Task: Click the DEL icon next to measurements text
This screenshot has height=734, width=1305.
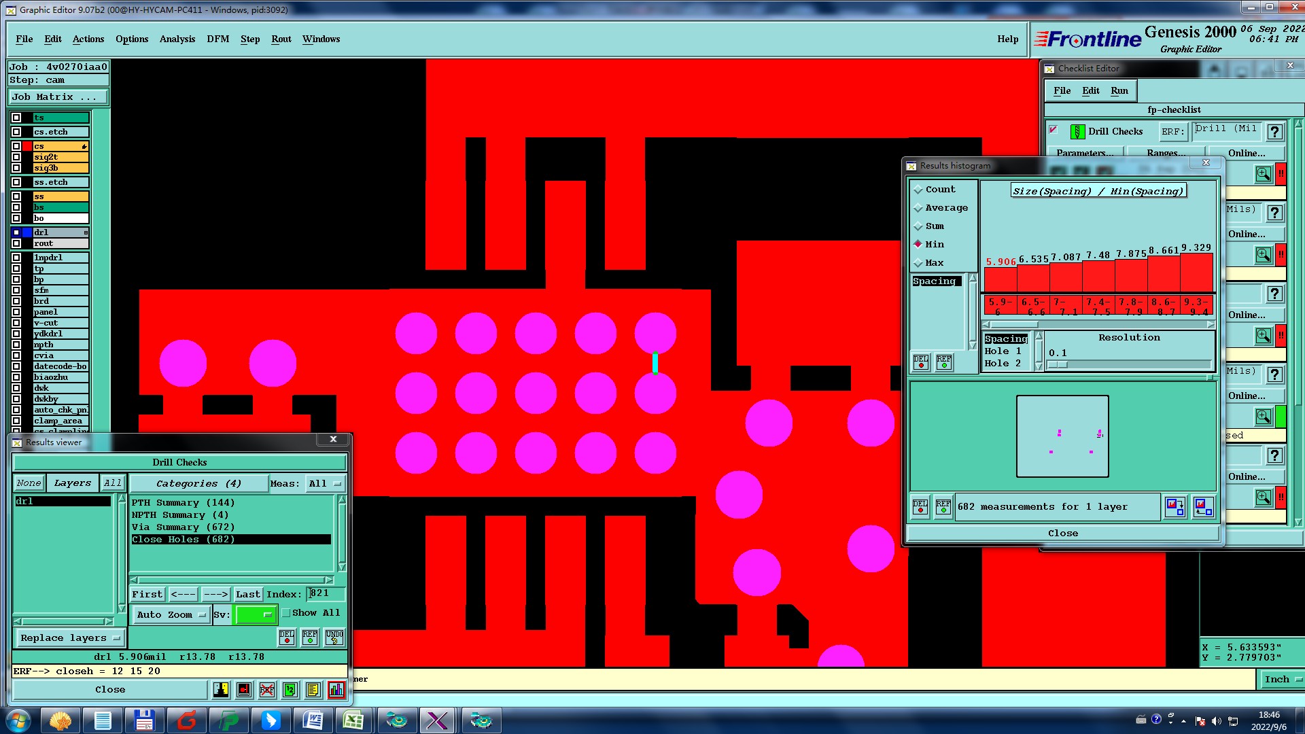Action: coord(920,507)
